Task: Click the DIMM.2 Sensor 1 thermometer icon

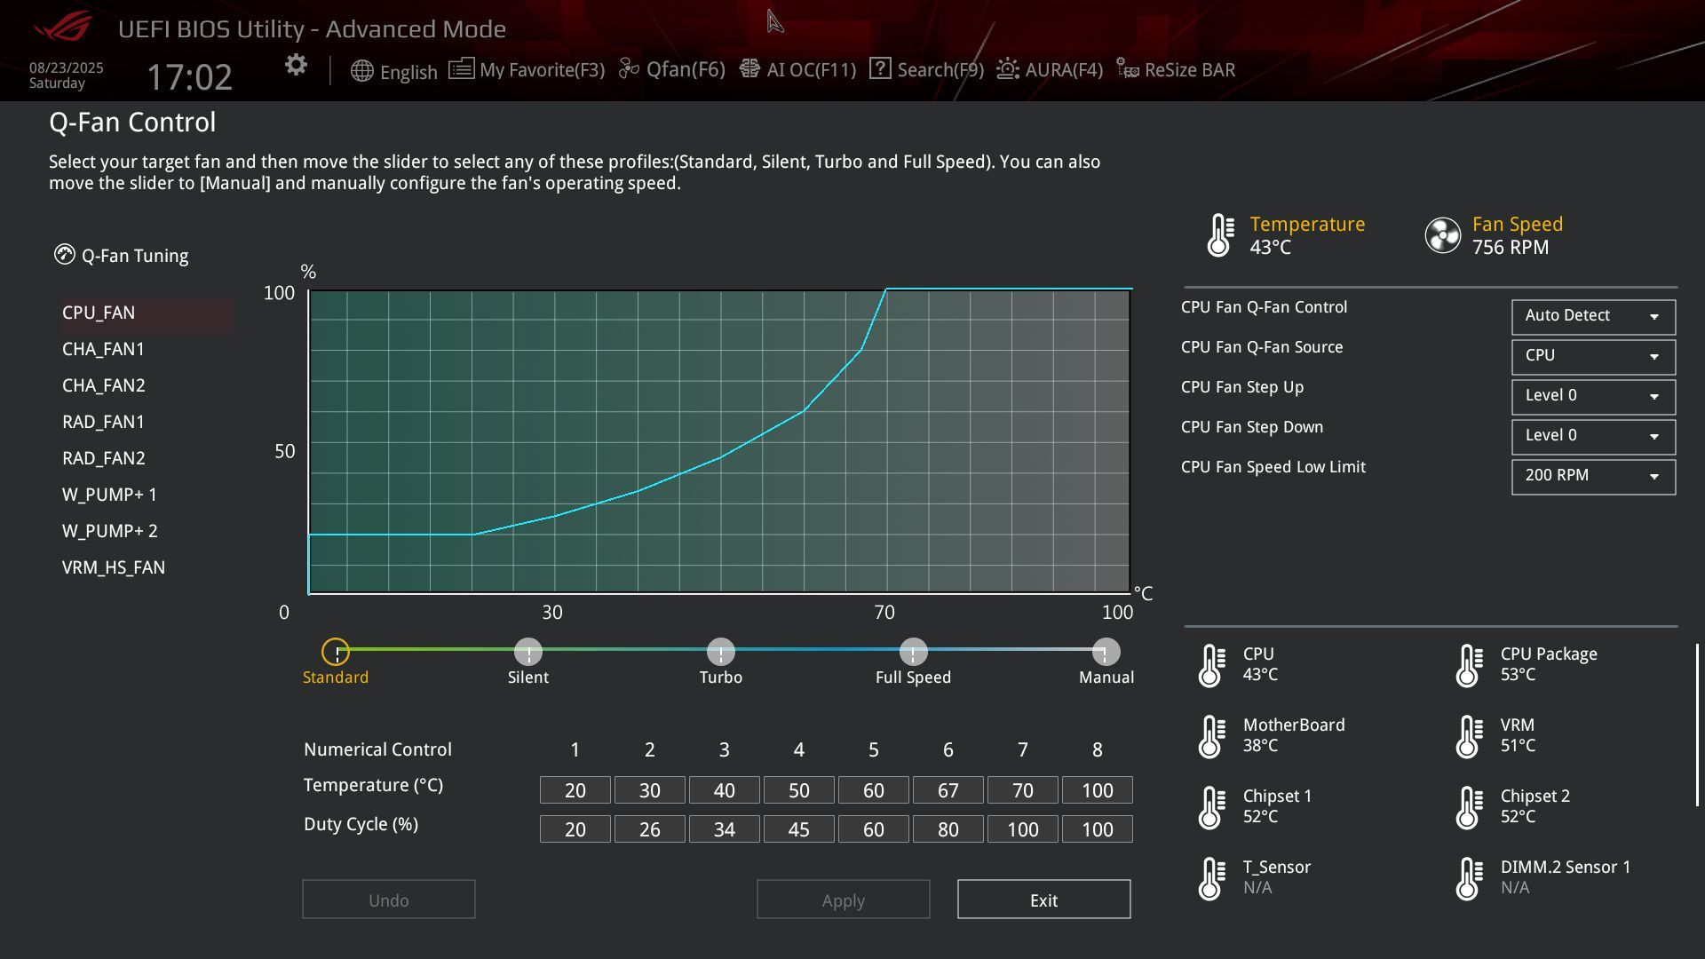Action: pyautogui.click(x=1469, y=878)
